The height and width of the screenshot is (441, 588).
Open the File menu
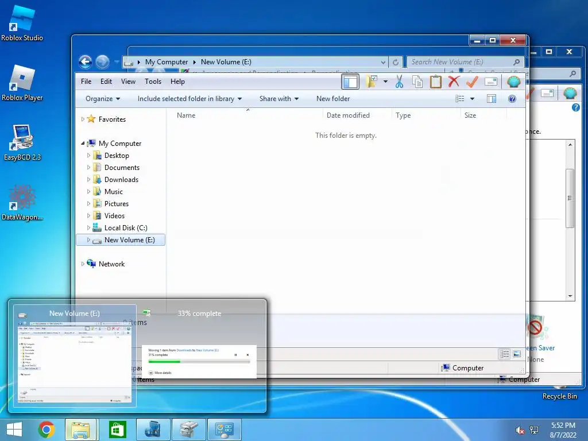click(86, 82)
